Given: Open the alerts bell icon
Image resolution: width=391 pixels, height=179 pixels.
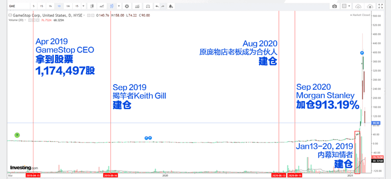Looking at the screenshot, I should [x=171, y=6].
